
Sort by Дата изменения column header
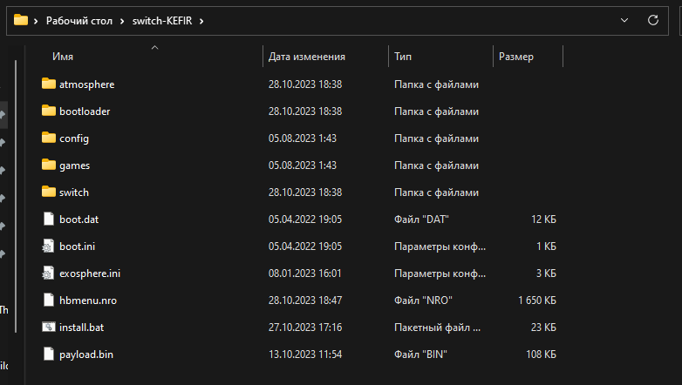[307, 57]
